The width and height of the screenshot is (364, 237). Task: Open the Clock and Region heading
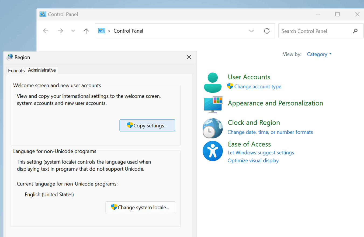[x=254, y=123]
